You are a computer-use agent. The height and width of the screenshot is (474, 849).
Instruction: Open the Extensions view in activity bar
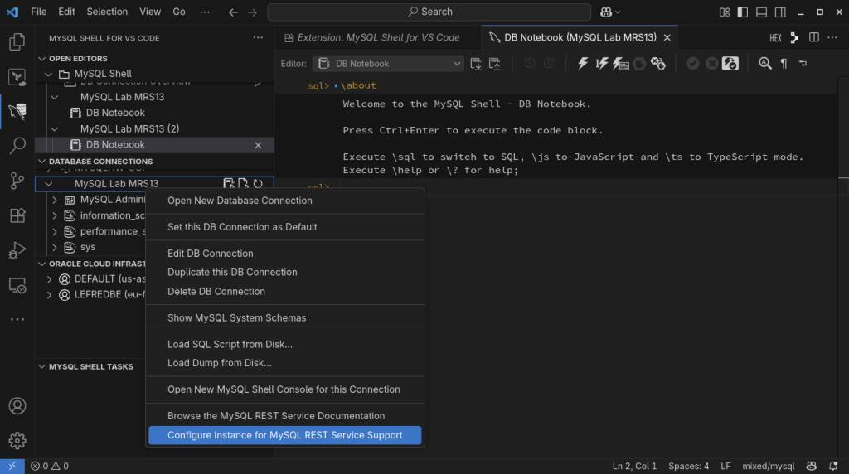[17, 215]
